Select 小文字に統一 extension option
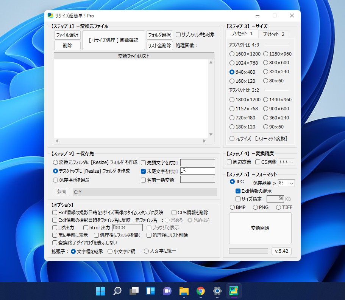This screenshot has width=345, height=300. coord(123,252)
